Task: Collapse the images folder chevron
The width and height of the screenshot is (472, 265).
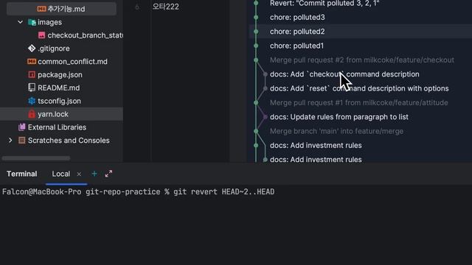Action: pos(20,22)
